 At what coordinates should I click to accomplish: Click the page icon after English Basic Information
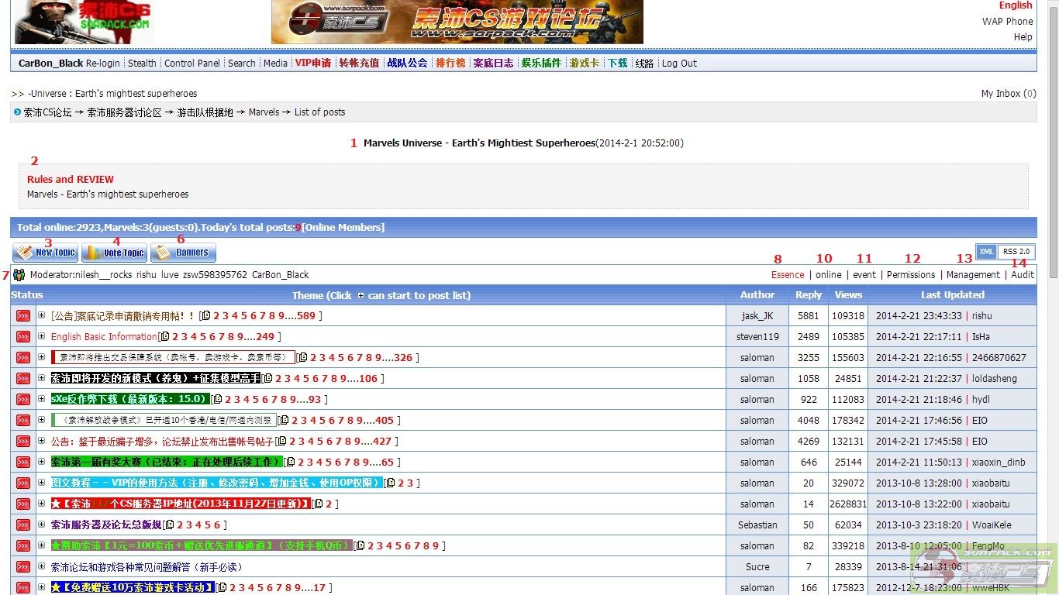(x=164, y=337)
